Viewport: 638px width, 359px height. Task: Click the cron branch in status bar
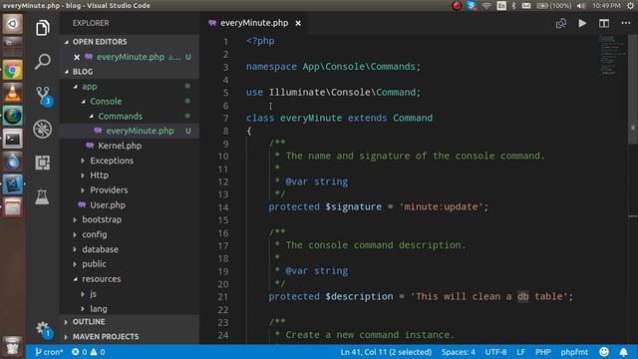coord(49,352)
